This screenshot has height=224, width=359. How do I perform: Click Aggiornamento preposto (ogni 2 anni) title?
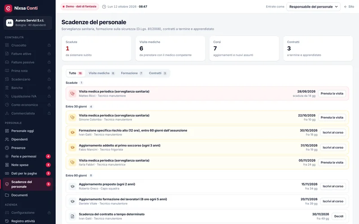coord(107,184)
